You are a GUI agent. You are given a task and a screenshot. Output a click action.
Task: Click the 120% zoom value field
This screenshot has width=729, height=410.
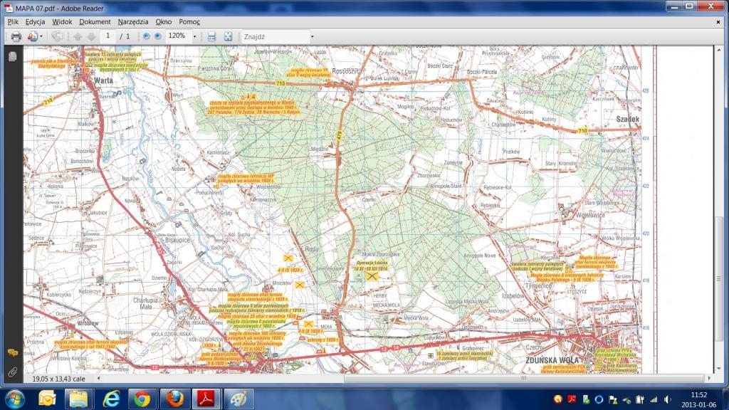click(x=178, y=36)
